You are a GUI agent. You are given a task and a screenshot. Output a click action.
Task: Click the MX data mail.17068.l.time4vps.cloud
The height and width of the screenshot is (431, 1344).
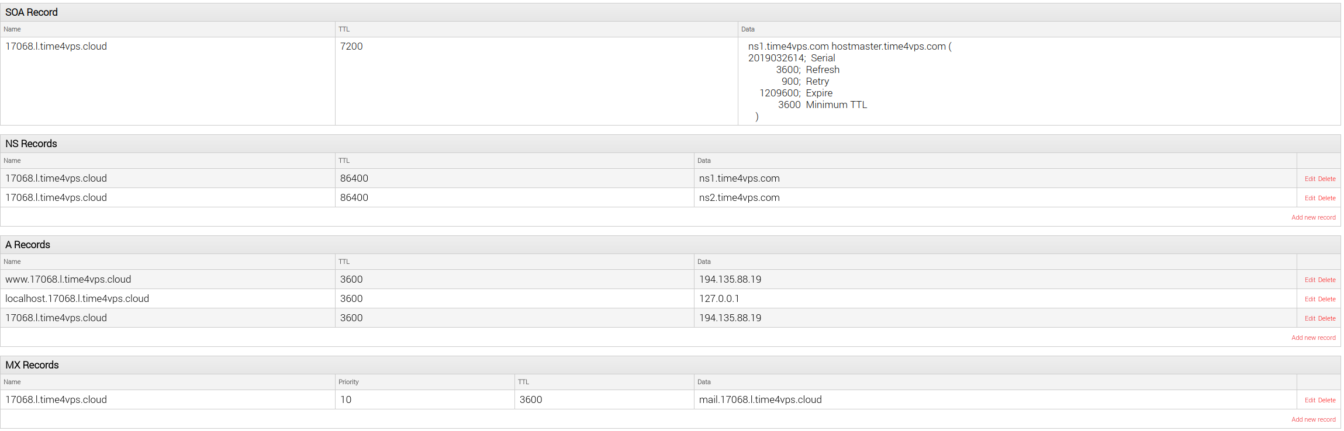(x=761, y=399)
